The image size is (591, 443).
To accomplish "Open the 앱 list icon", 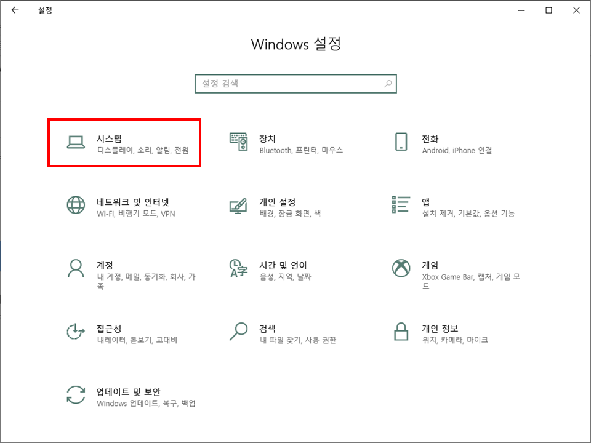I will coord(401,204).
